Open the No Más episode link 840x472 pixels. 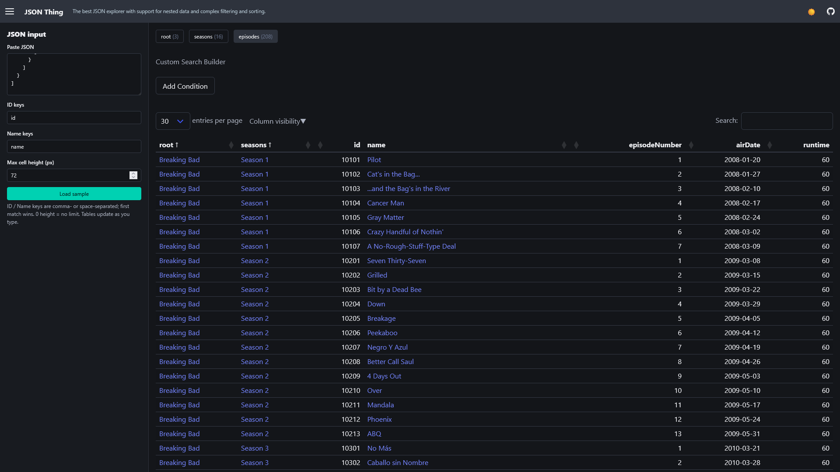coord(379,448)
